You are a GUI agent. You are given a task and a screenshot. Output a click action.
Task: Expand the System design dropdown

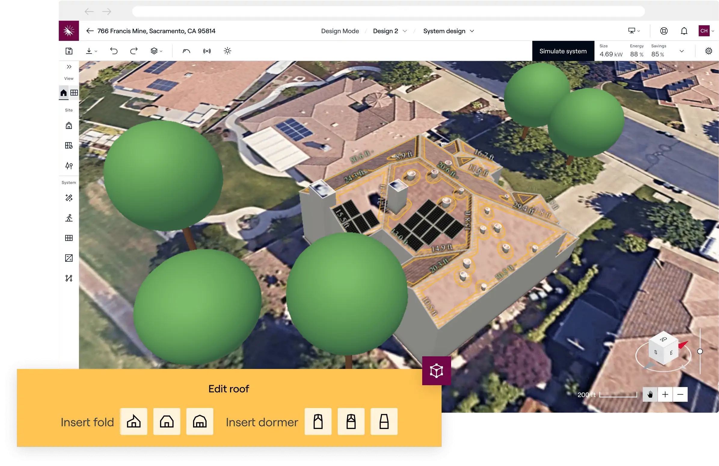(448, 31)
